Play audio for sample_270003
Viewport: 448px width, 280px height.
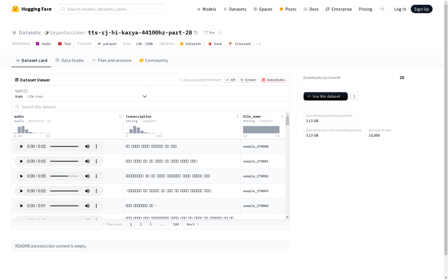point(21,191)
